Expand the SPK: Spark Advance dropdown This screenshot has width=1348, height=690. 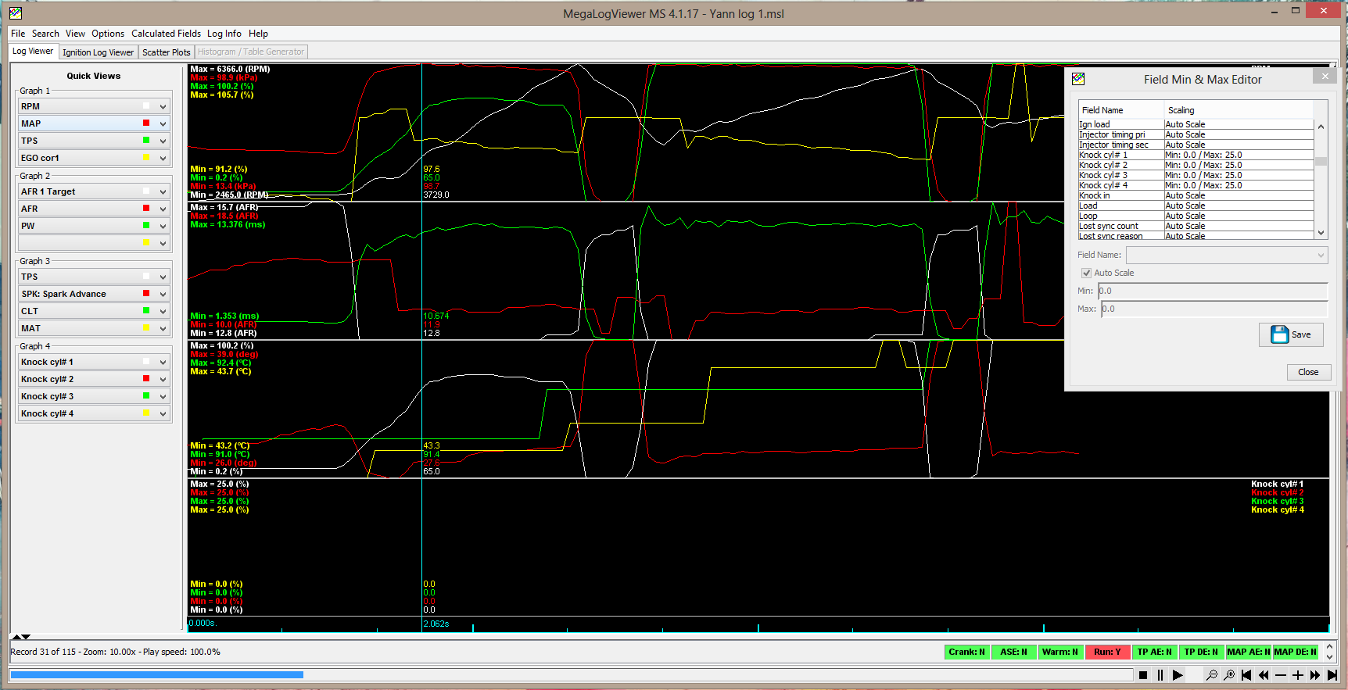pos(163,294)
